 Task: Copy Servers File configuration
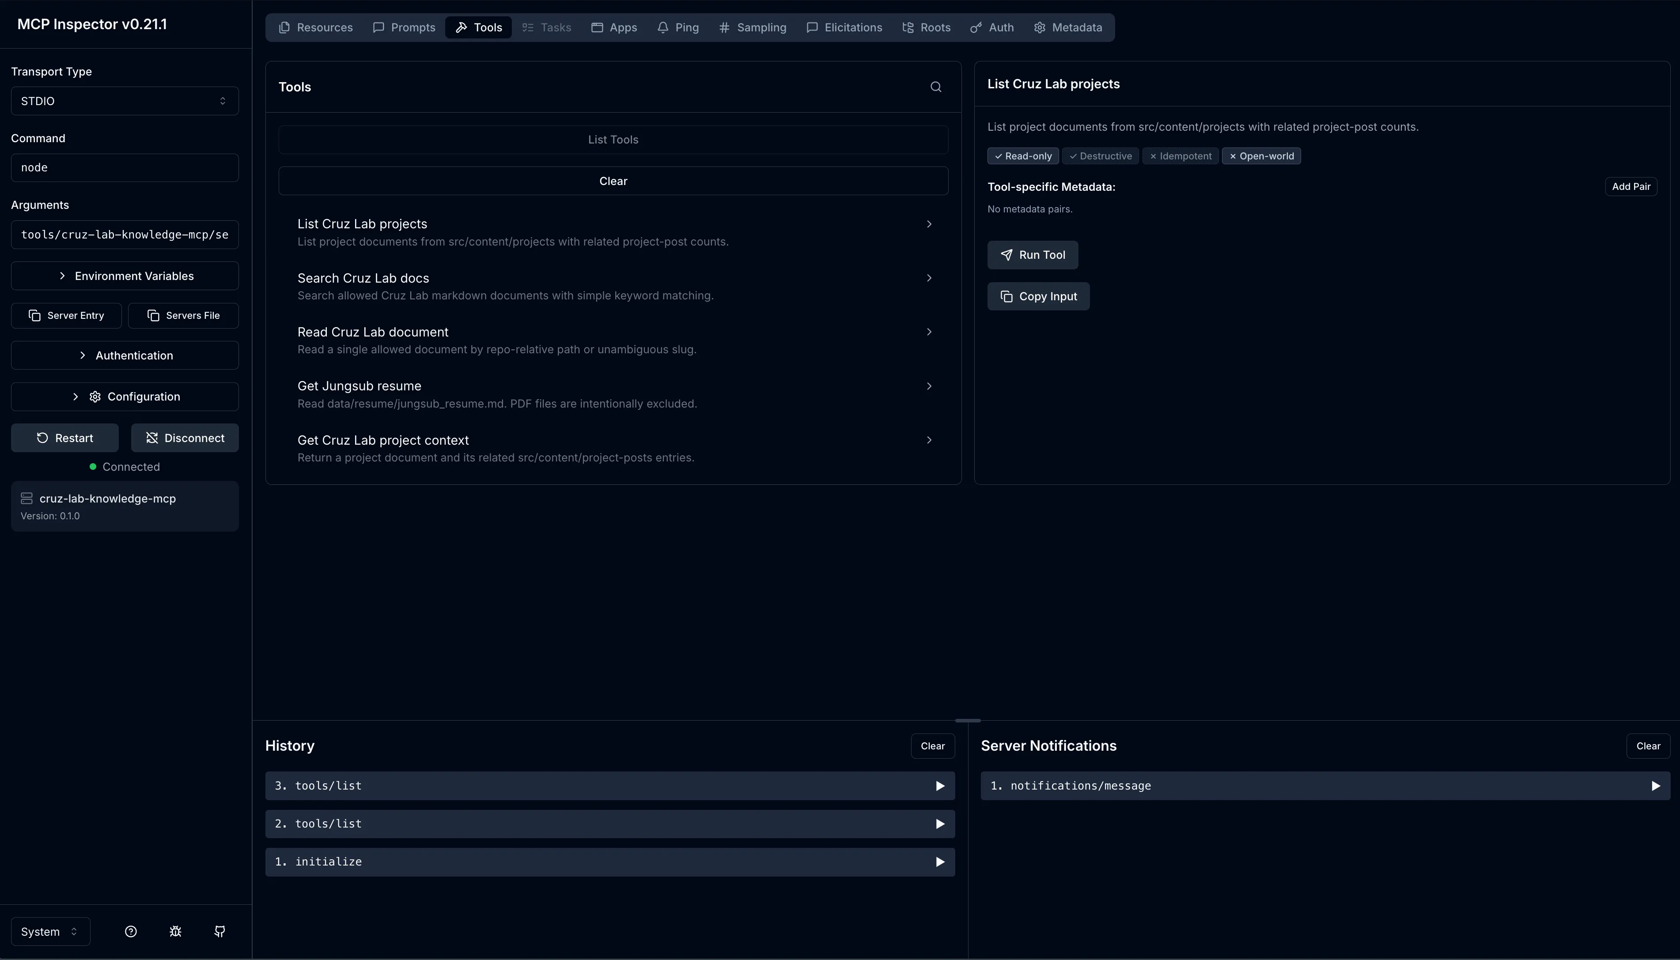click(183, 316)
